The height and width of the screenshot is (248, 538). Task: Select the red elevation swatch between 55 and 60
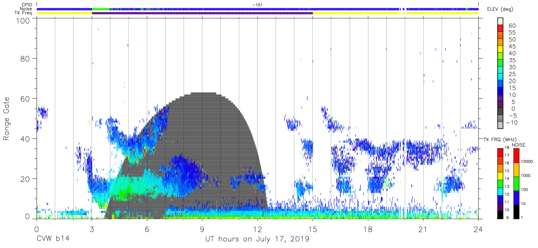[501, 28]
